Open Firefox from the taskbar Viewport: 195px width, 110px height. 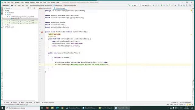(48, 108)
